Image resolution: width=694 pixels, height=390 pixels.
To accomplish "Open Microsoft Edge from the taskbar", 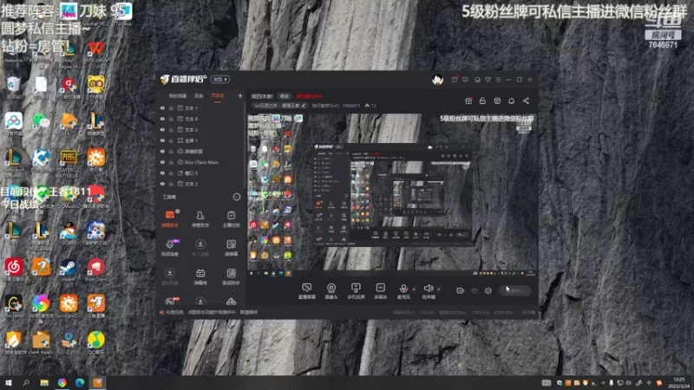I will [80, 382].
